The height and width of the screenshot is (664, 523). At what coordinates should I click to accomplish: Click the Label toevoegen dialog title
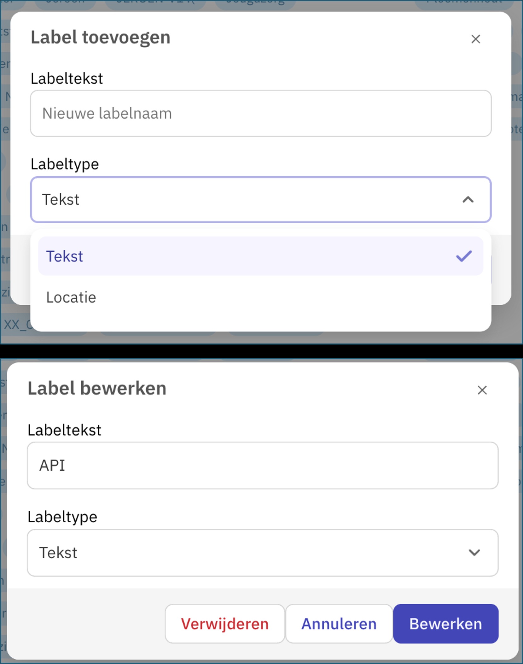click(100, 38)
